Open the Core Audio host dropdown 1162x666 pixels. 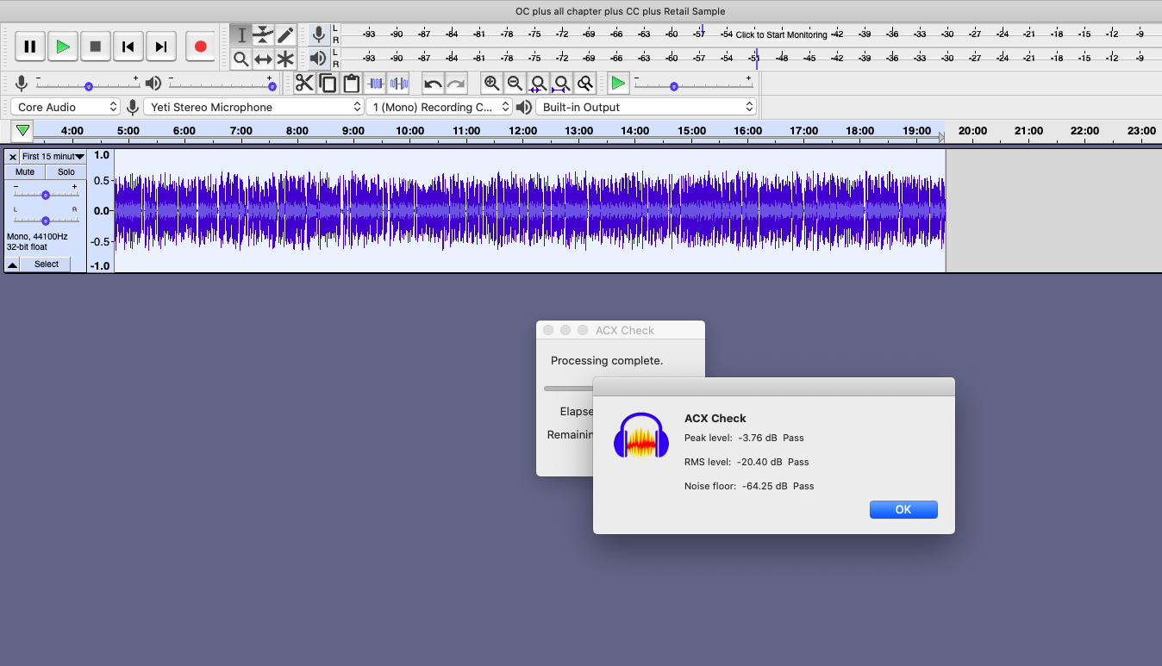[x=66, y=107]
